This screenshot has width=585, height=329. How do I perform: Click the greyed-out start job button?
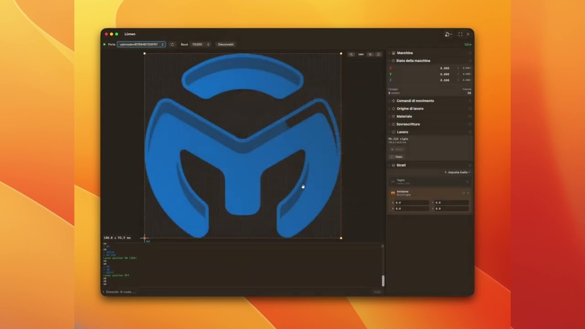397,149
